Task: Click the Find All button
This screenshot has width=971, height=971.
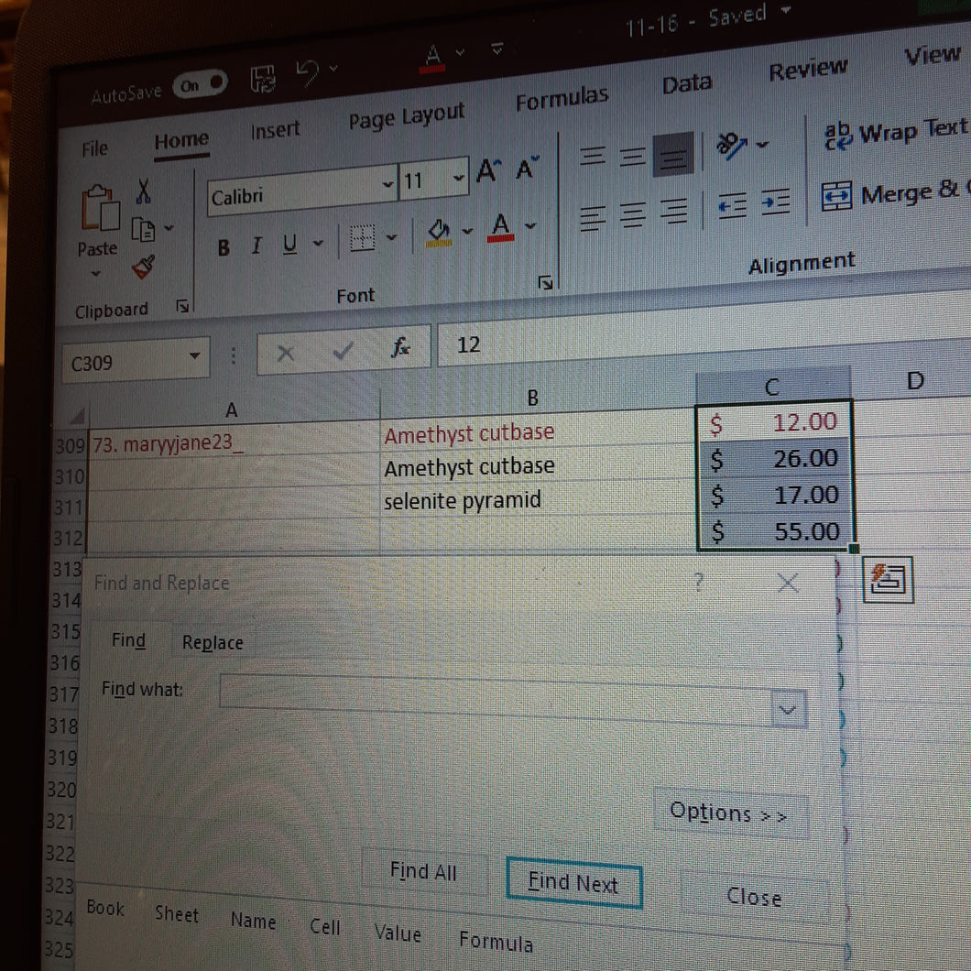Action: [x=423, y=871]
